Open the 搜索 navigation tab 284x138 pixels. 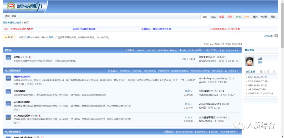pos(255,17)
